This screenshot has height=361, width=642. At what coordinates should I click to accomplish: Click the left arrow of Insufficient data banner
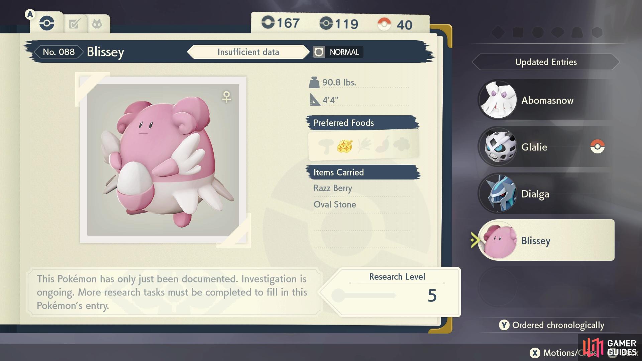coord(191,52)
